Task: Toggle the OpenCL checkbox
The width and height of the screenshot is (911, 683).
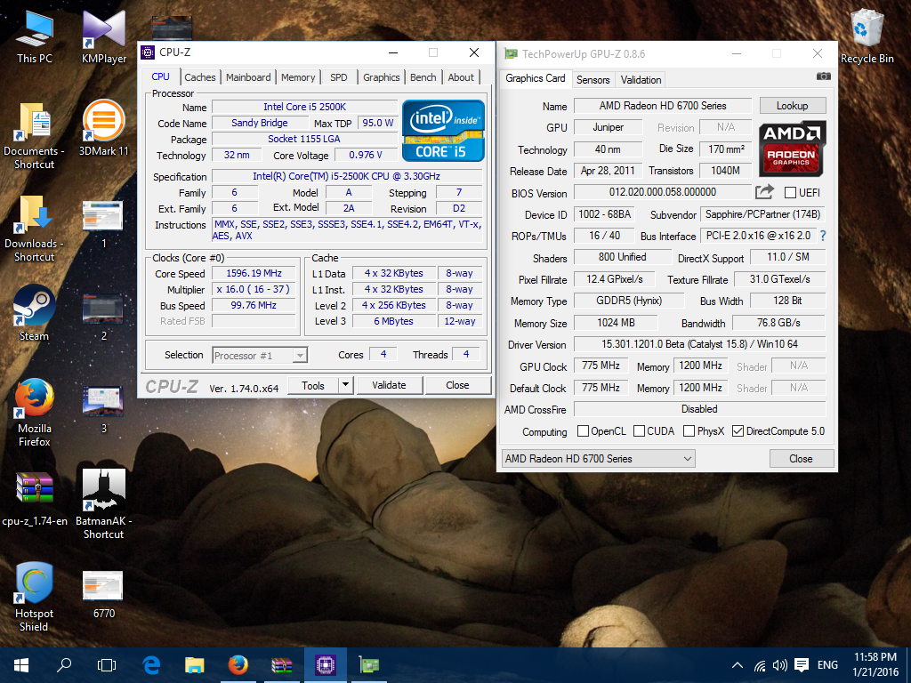Action: pyautogui.click(x=583, y=431)
